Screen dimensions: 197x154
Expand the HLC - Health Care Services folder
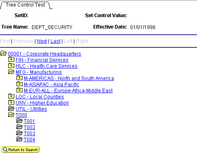(11, 65)
